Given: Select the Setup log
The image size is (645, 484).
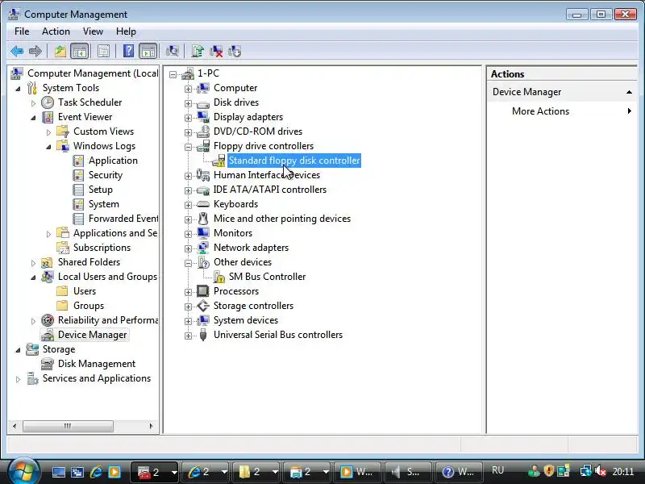Looking at the screenshot, I should point(101,190).
